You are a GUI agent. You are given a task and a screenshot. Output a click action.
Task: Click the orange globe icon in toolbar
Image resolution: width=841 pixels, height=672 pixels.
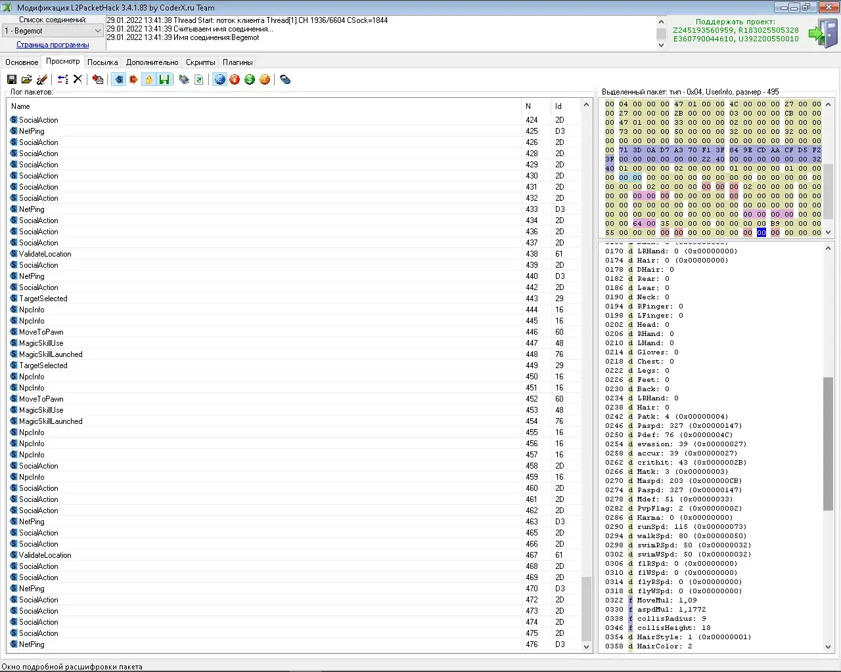(265, 79)
